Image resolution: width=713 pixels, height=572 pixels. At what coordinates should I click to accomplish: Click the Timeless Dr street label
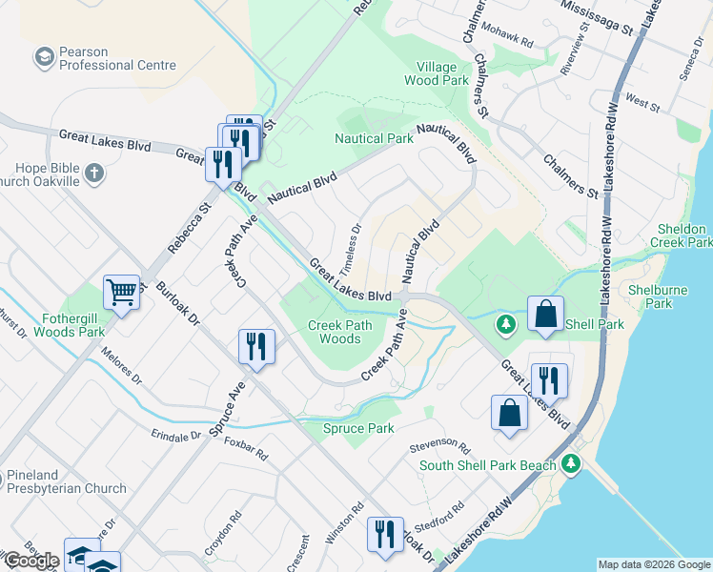(350, 250)
